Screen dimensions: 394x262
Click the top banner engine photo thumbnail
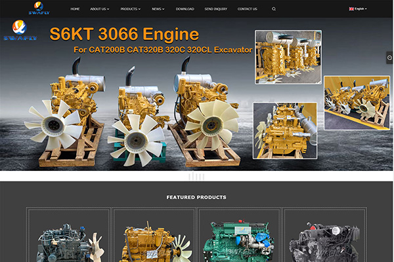(288, 57)
